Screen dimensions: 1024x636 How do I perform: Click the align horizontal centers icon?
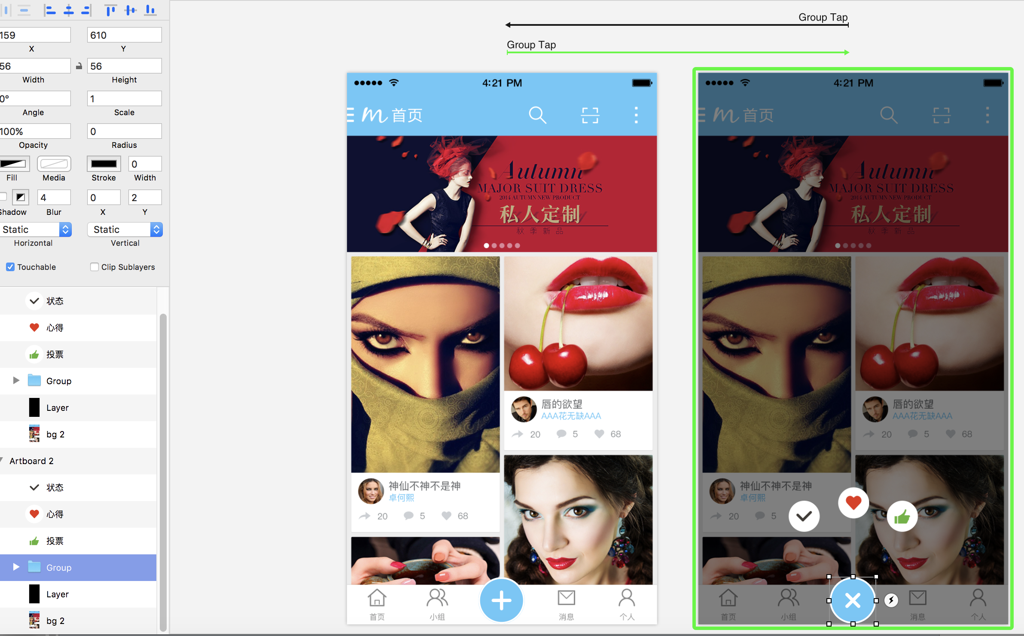tap(68, 10)
